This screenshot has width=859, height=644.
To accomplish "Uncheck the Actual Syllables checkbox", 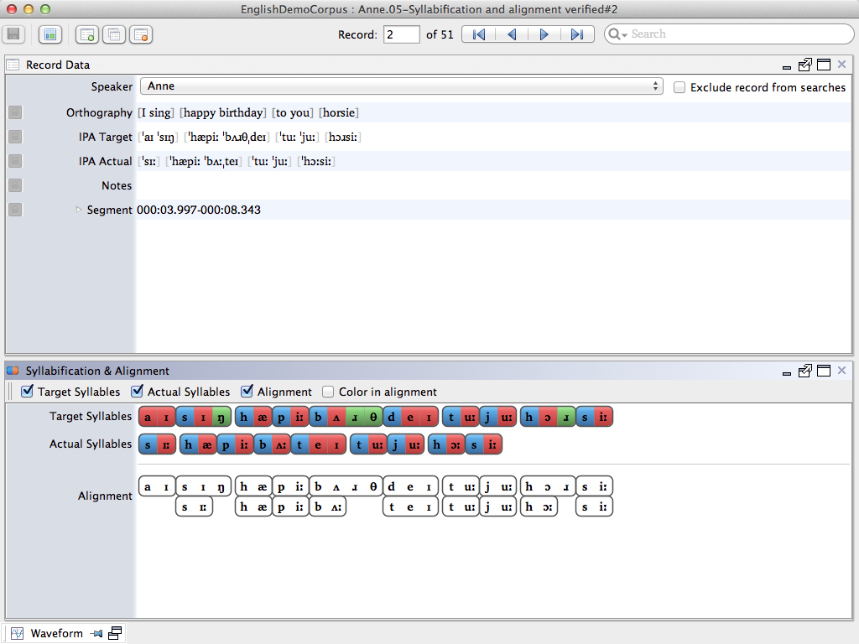I will tap(138, 392).
